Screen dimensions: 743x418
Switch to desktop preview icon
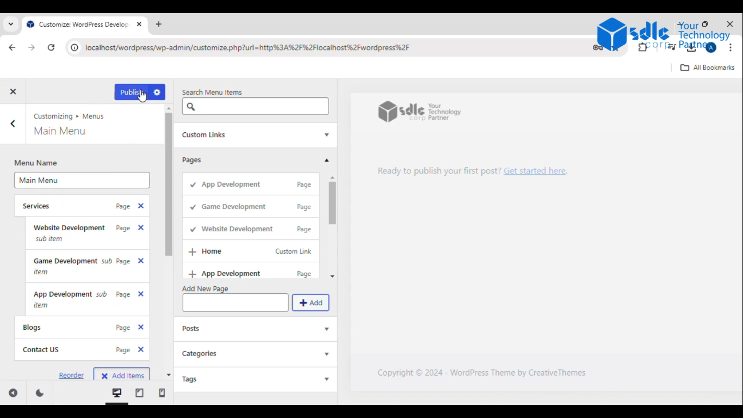click(117, 392)
